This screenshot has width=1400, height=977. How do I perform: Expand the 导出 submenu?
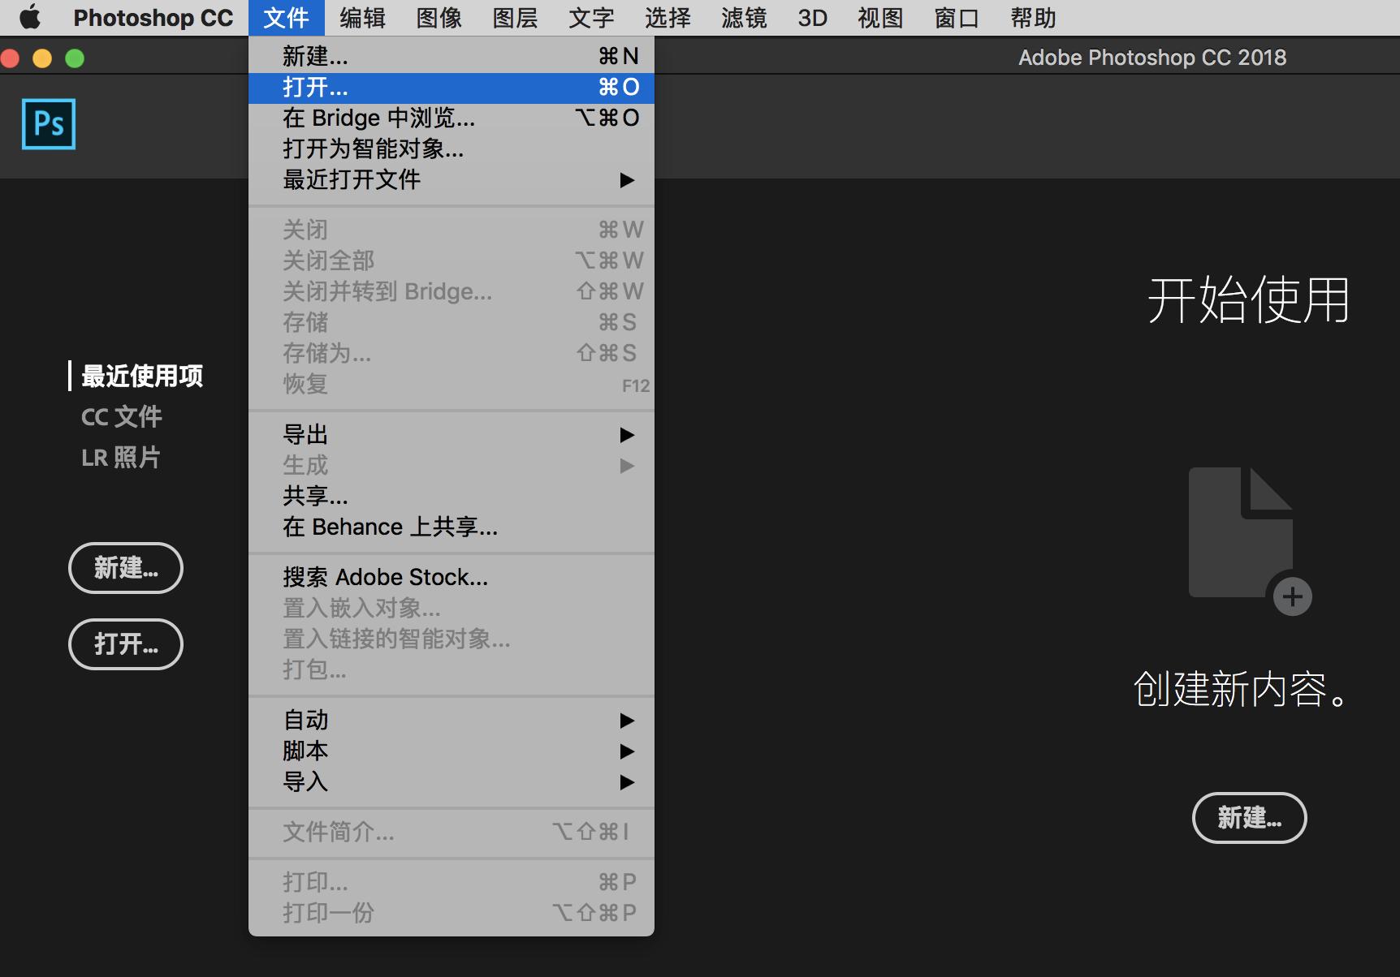click(305, 434)
